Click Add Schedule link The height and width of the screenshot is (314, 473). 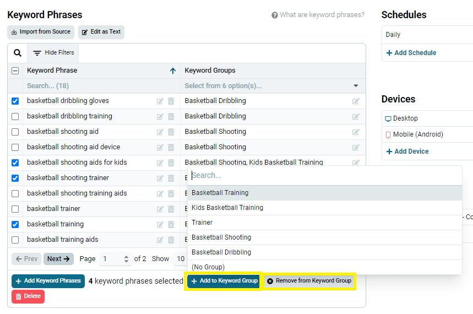(411, 53)
